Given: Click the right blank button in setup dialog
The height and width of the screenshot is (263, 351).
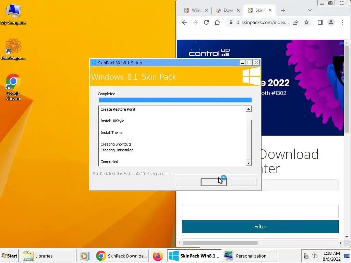Looking at the screenshot, I should point(243,182).
